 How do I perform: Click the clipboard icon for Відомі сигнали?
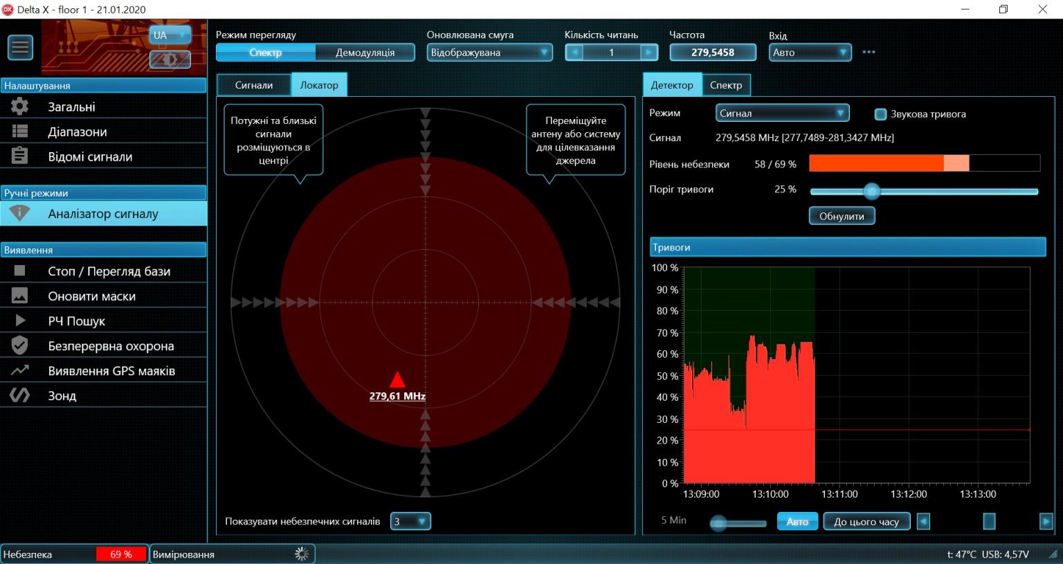coord(19,156)
